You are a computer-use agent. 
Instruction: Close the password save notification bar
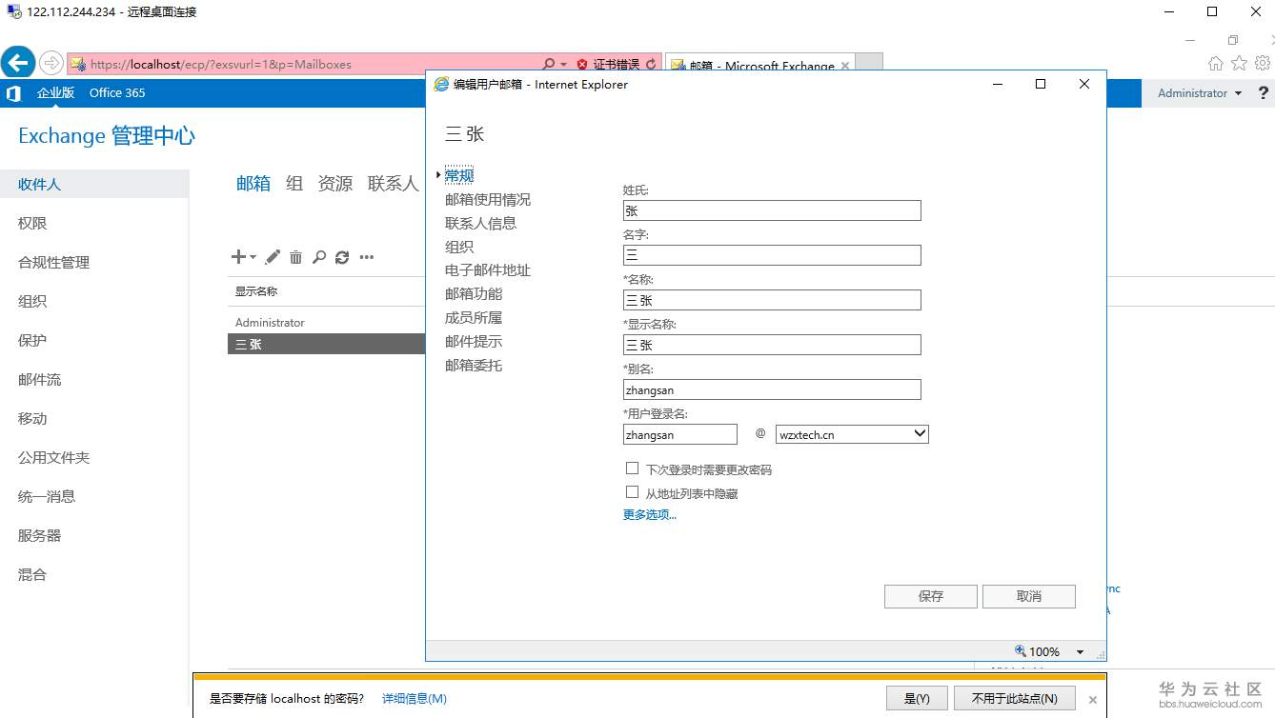[1093, 700]
